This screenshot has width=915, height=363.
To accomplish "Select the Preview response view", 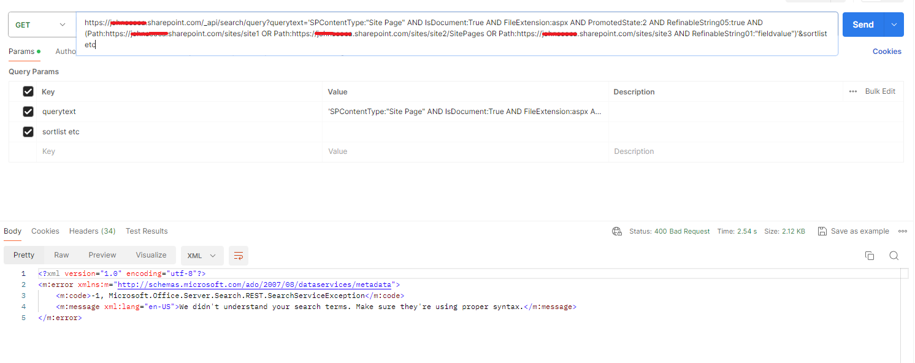I will point(102,254).
